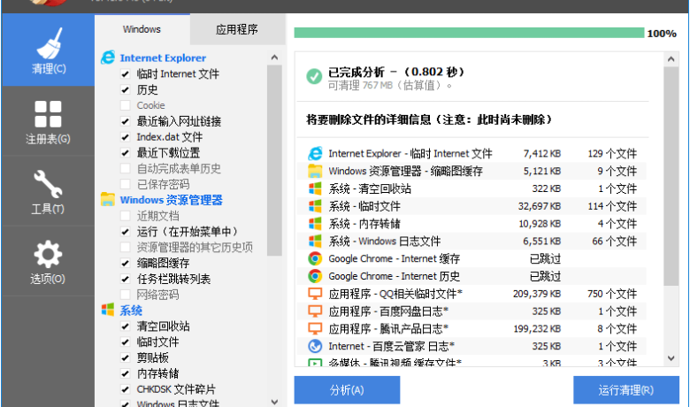Screen dimensions: 690x407
Task: Click Windows icon beside Windows 日志文件 result
Action: (315, 242)
